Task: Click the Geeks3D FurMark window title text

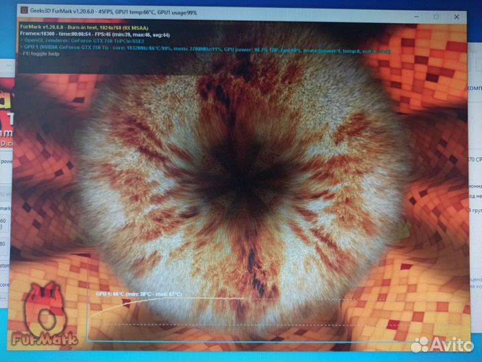Action: (113, 11)
